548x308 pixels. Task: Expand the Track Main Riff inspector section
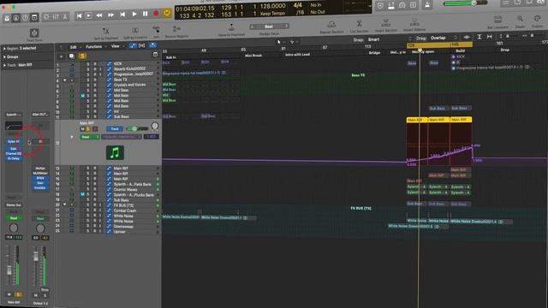[x=4, y=65]
